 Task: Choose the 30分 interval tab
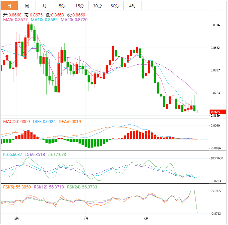click(97, 6)
